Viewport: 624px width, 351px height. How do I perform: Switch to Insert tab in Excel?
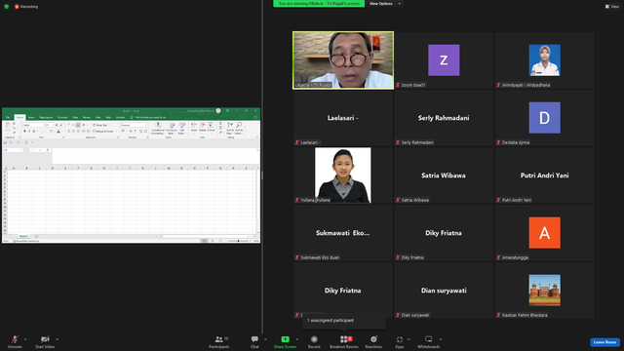[31, 117]
